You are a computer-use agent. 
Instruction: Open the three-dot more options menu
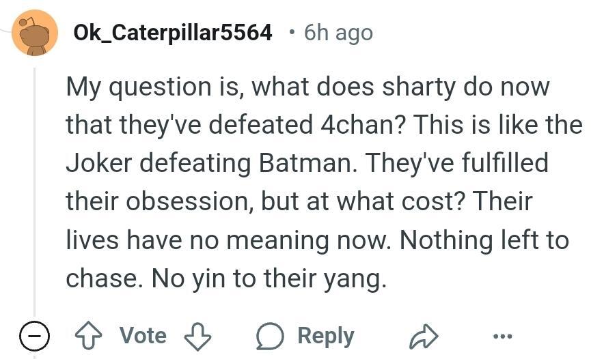[502, 336]
